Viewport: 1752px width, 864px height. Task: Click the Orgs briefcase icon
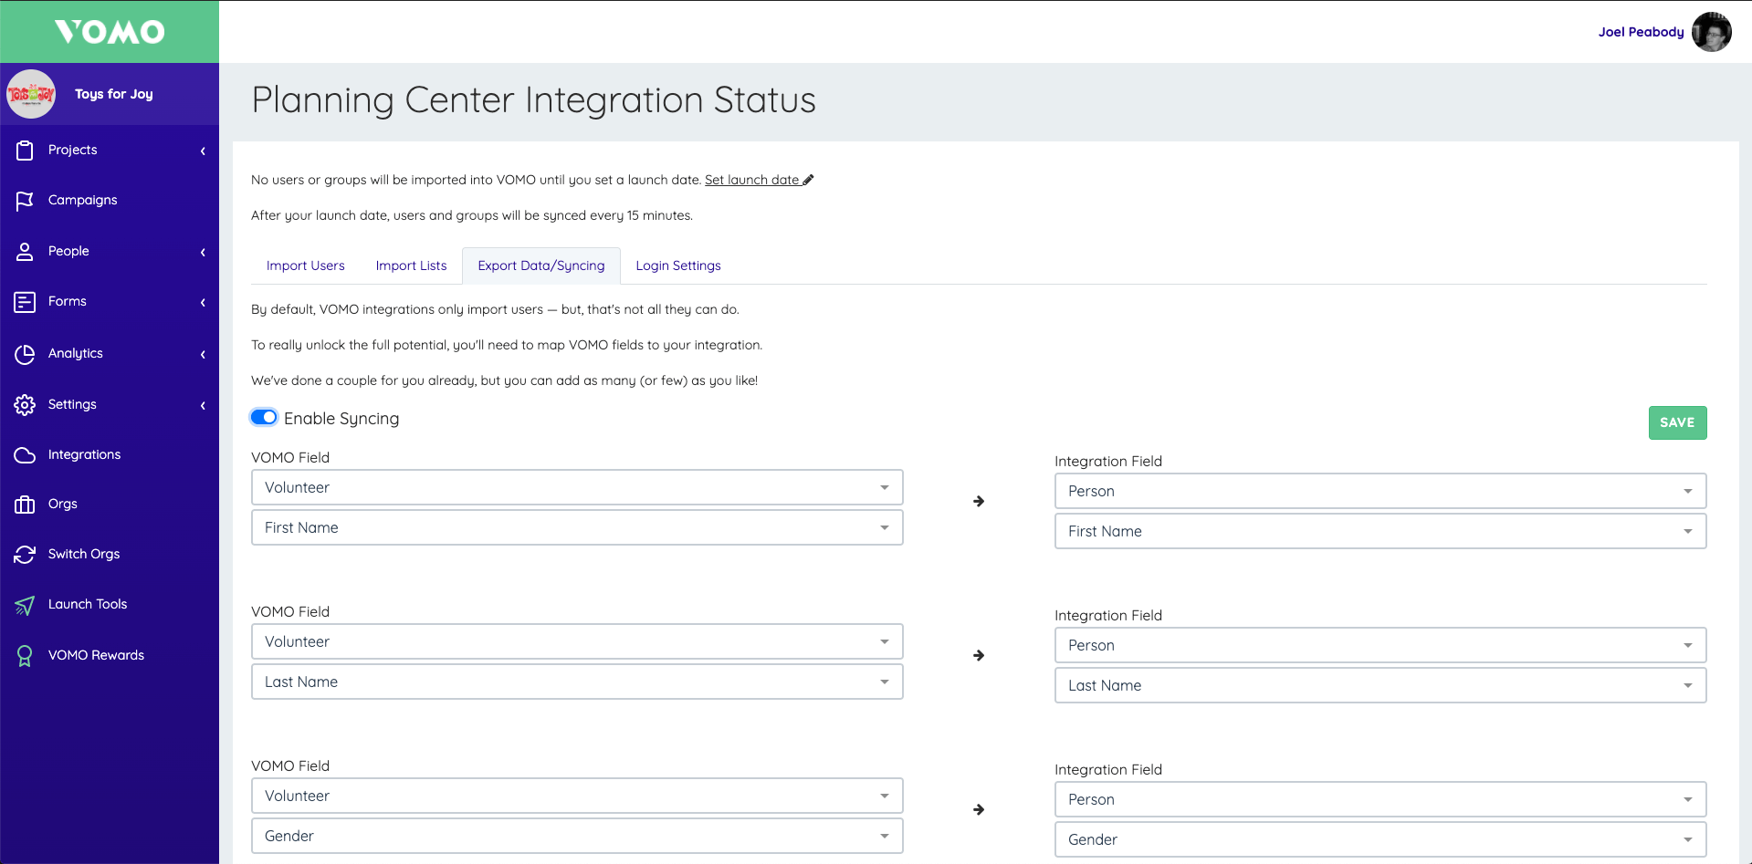tap(26, 504)
